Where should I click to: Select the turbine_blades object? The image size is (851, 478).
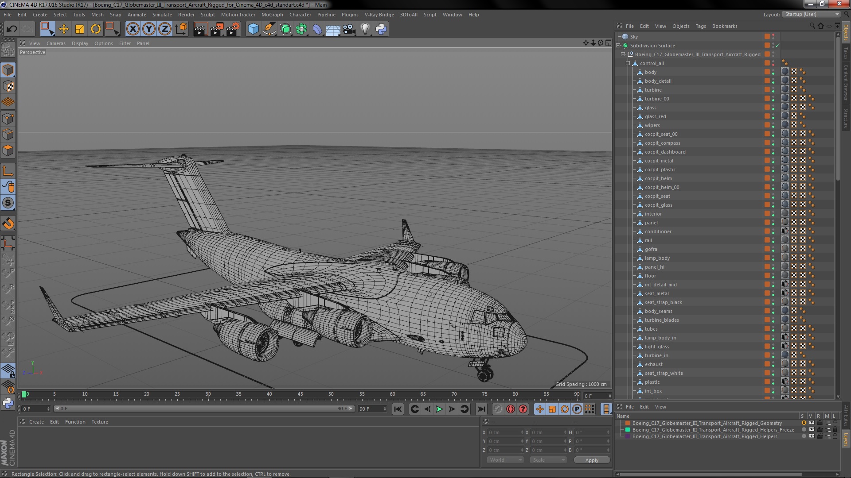(x=662, y=320)
